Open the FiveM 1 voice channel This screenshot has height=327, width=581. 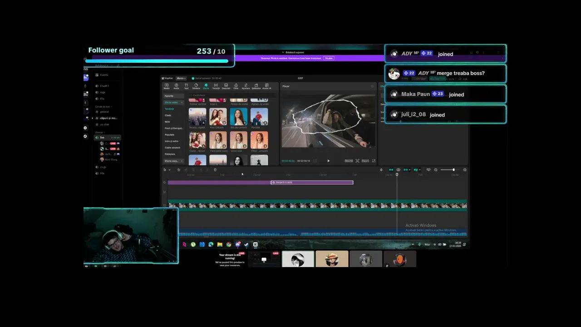(102, 86)
